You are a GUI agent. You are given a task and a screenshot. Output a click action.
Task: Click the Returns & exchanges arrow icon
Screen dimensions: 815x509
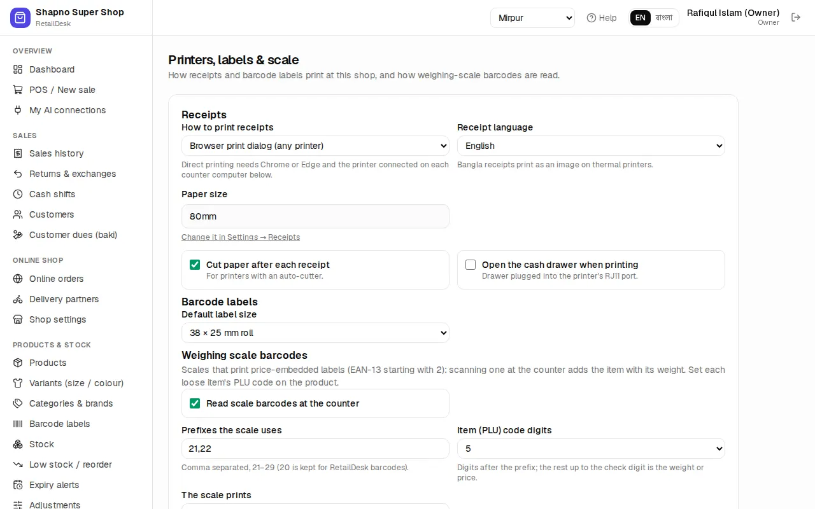(18, 174)
